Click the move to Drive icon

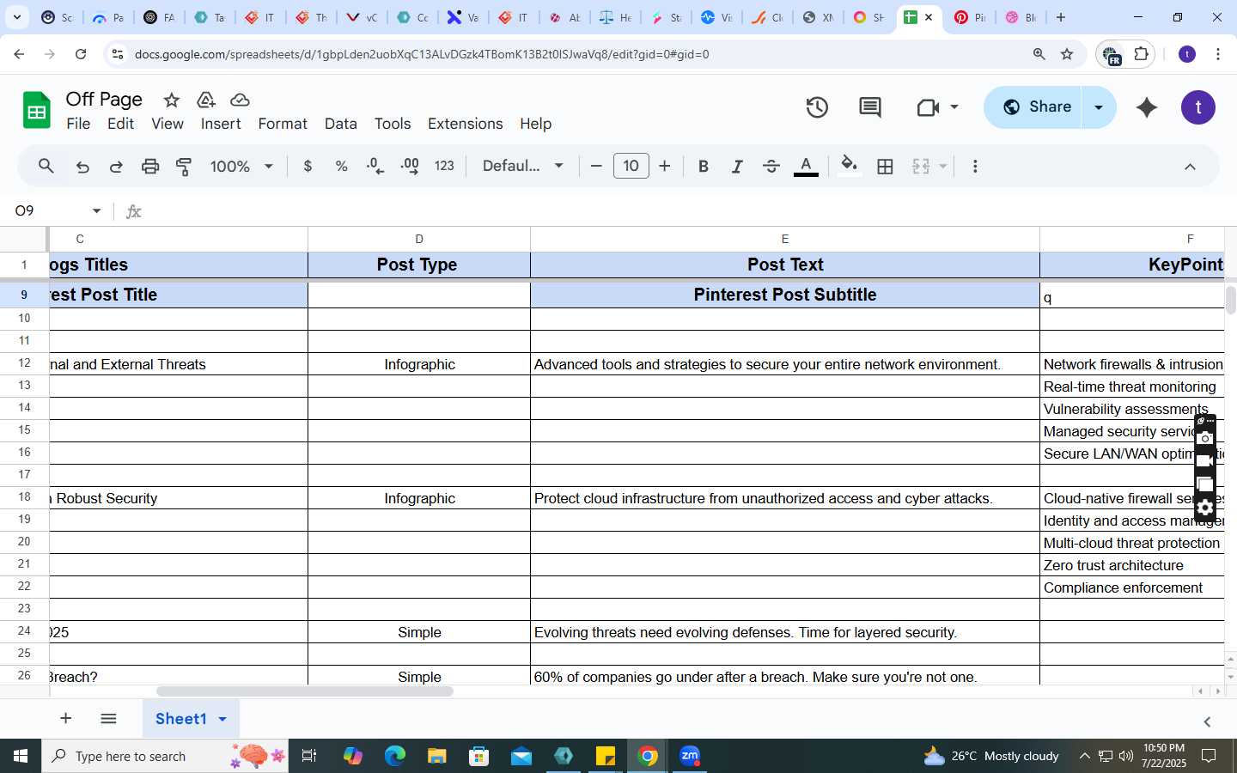206,100
